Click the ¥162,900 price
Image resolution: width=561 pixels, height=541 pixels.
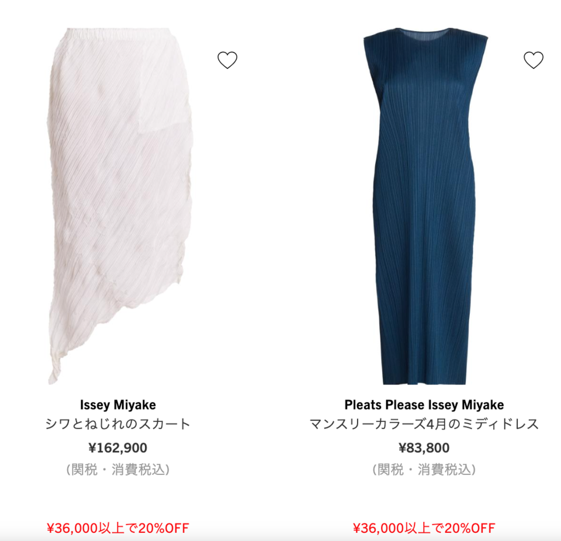[x=117, y=448]
